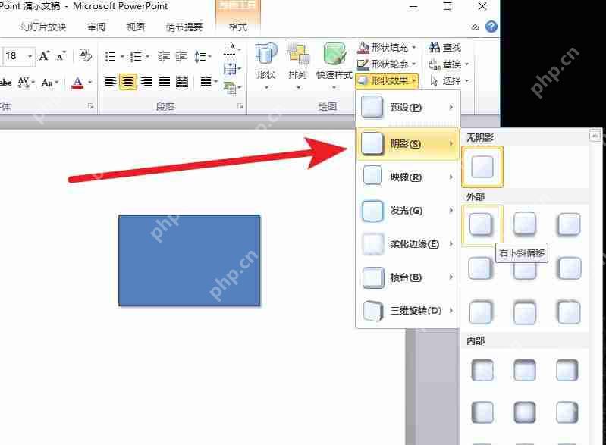Viewport: 606px width, 445px height.
Task: Open the 选择 select dropdown
Action: click(449, 80)
